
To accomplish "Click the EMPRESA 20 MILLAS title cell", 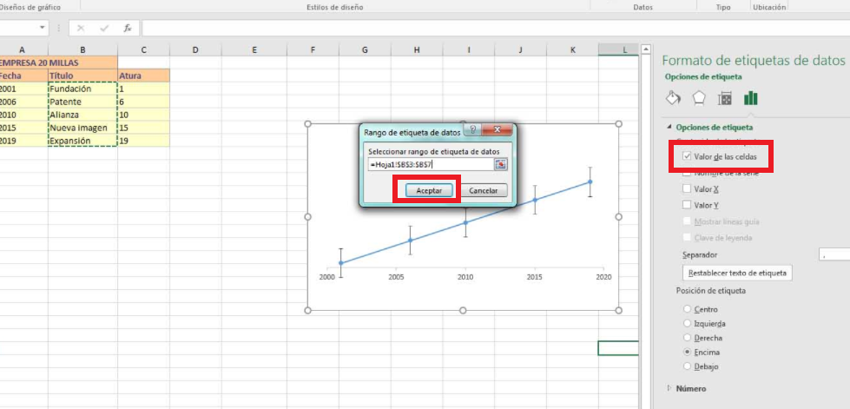I will tap(58, 63).
